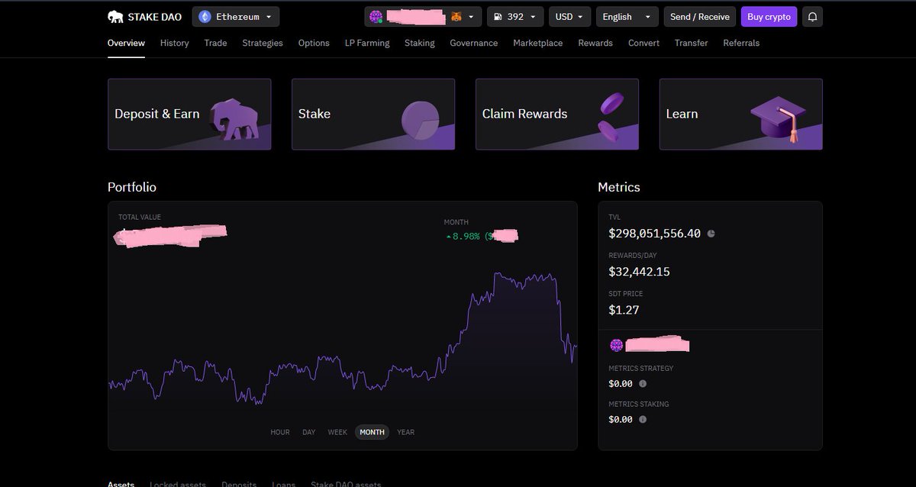Image resolution: width=916 pixels, height=487 pixels.
Task: Click the TVL pie chart icon
Action: [711, 234]
